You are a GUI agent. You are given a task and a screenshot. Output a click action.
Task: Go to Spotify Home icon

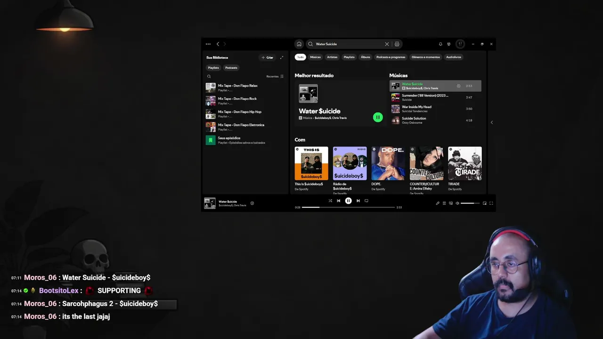click(299, 44)
